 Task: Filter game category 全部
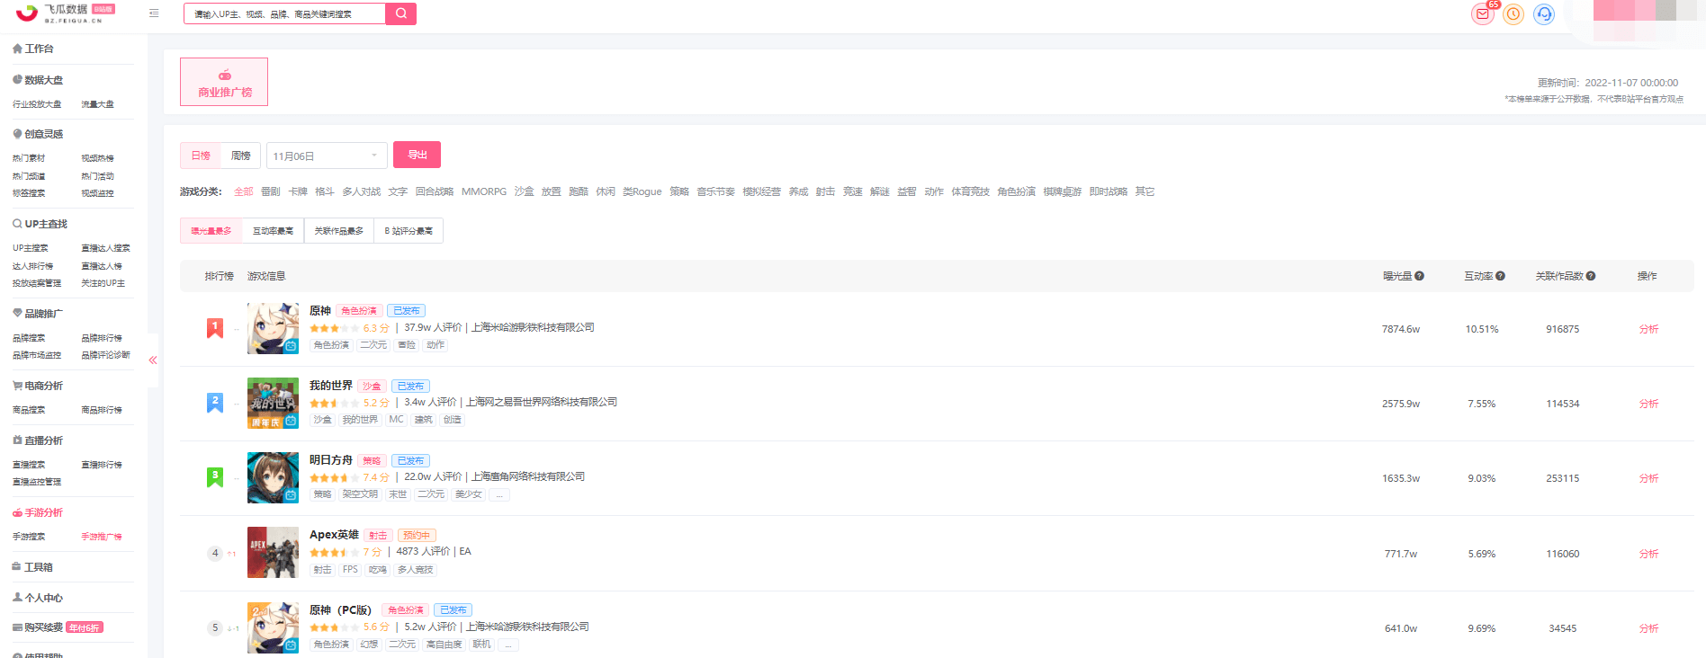pos(243,191)
